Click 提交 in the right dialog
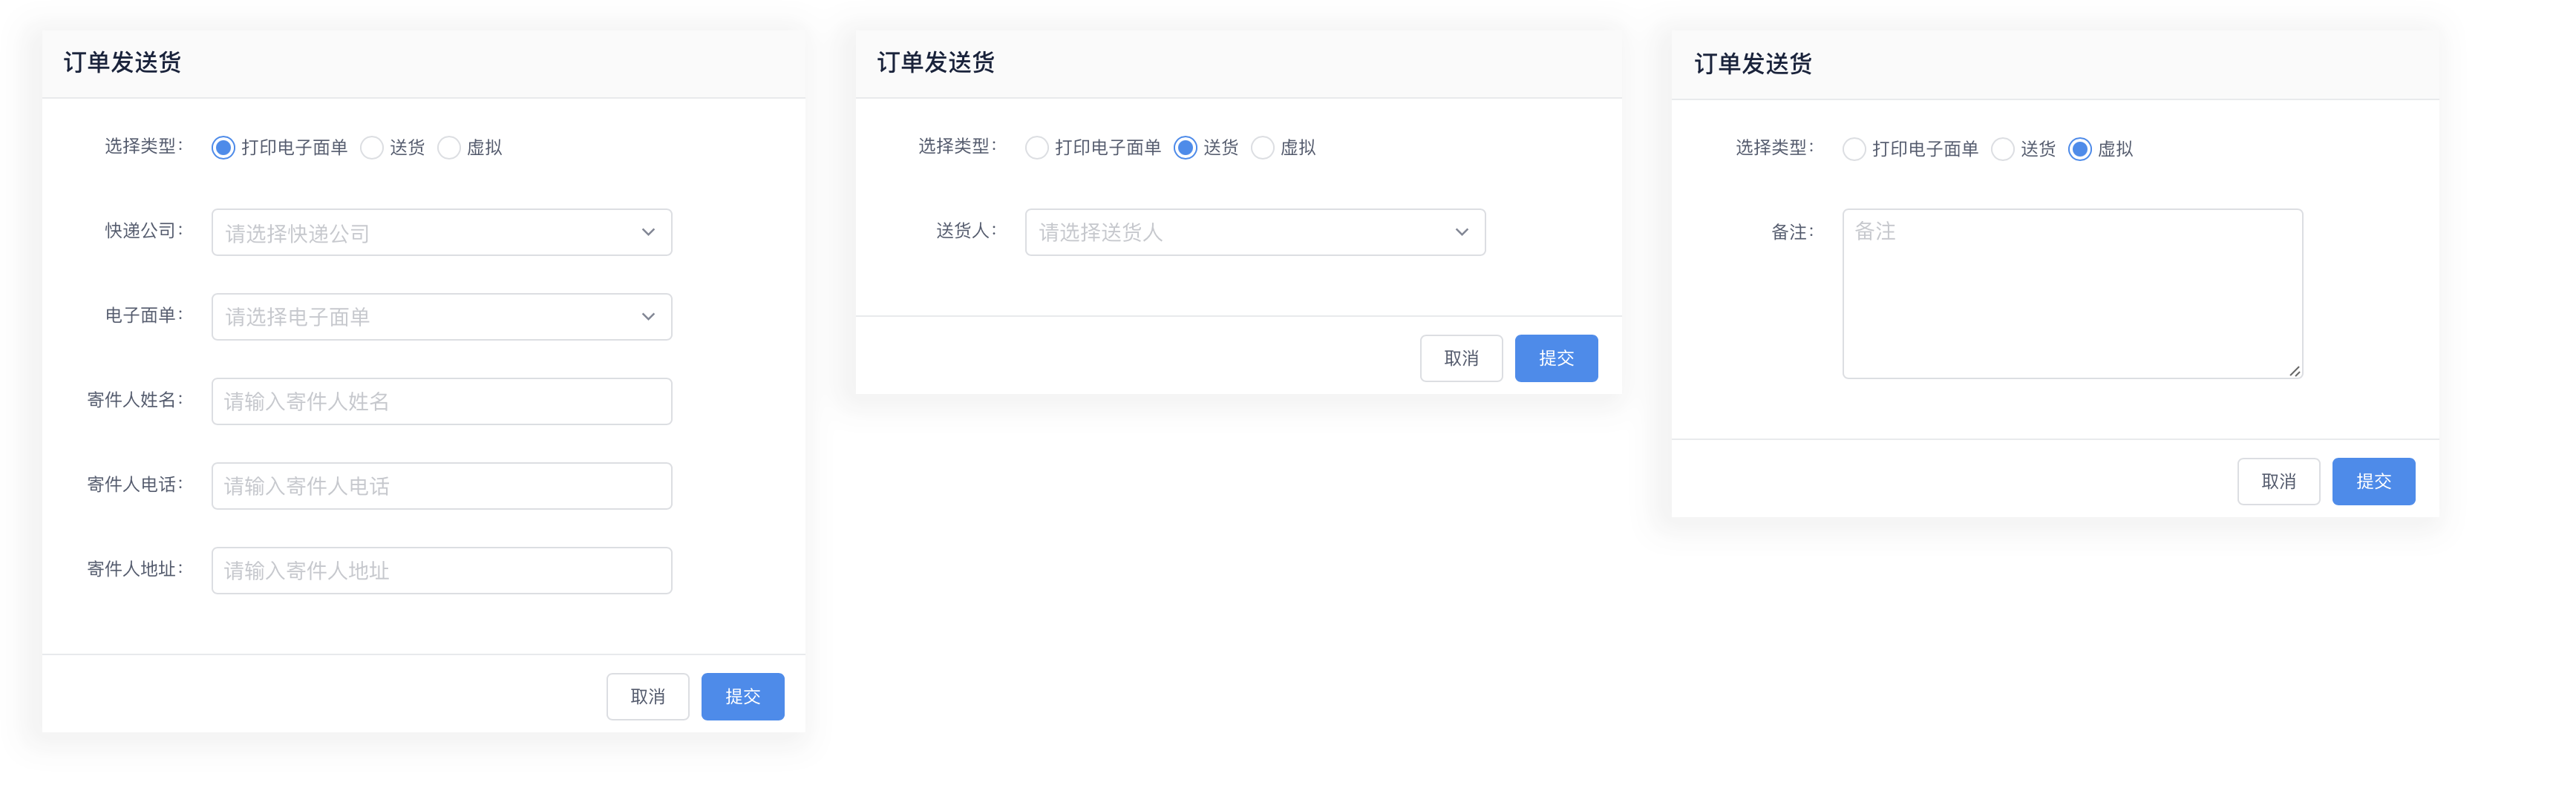Viewport: 2576px width, 811px height. [x=2374, y=481]
